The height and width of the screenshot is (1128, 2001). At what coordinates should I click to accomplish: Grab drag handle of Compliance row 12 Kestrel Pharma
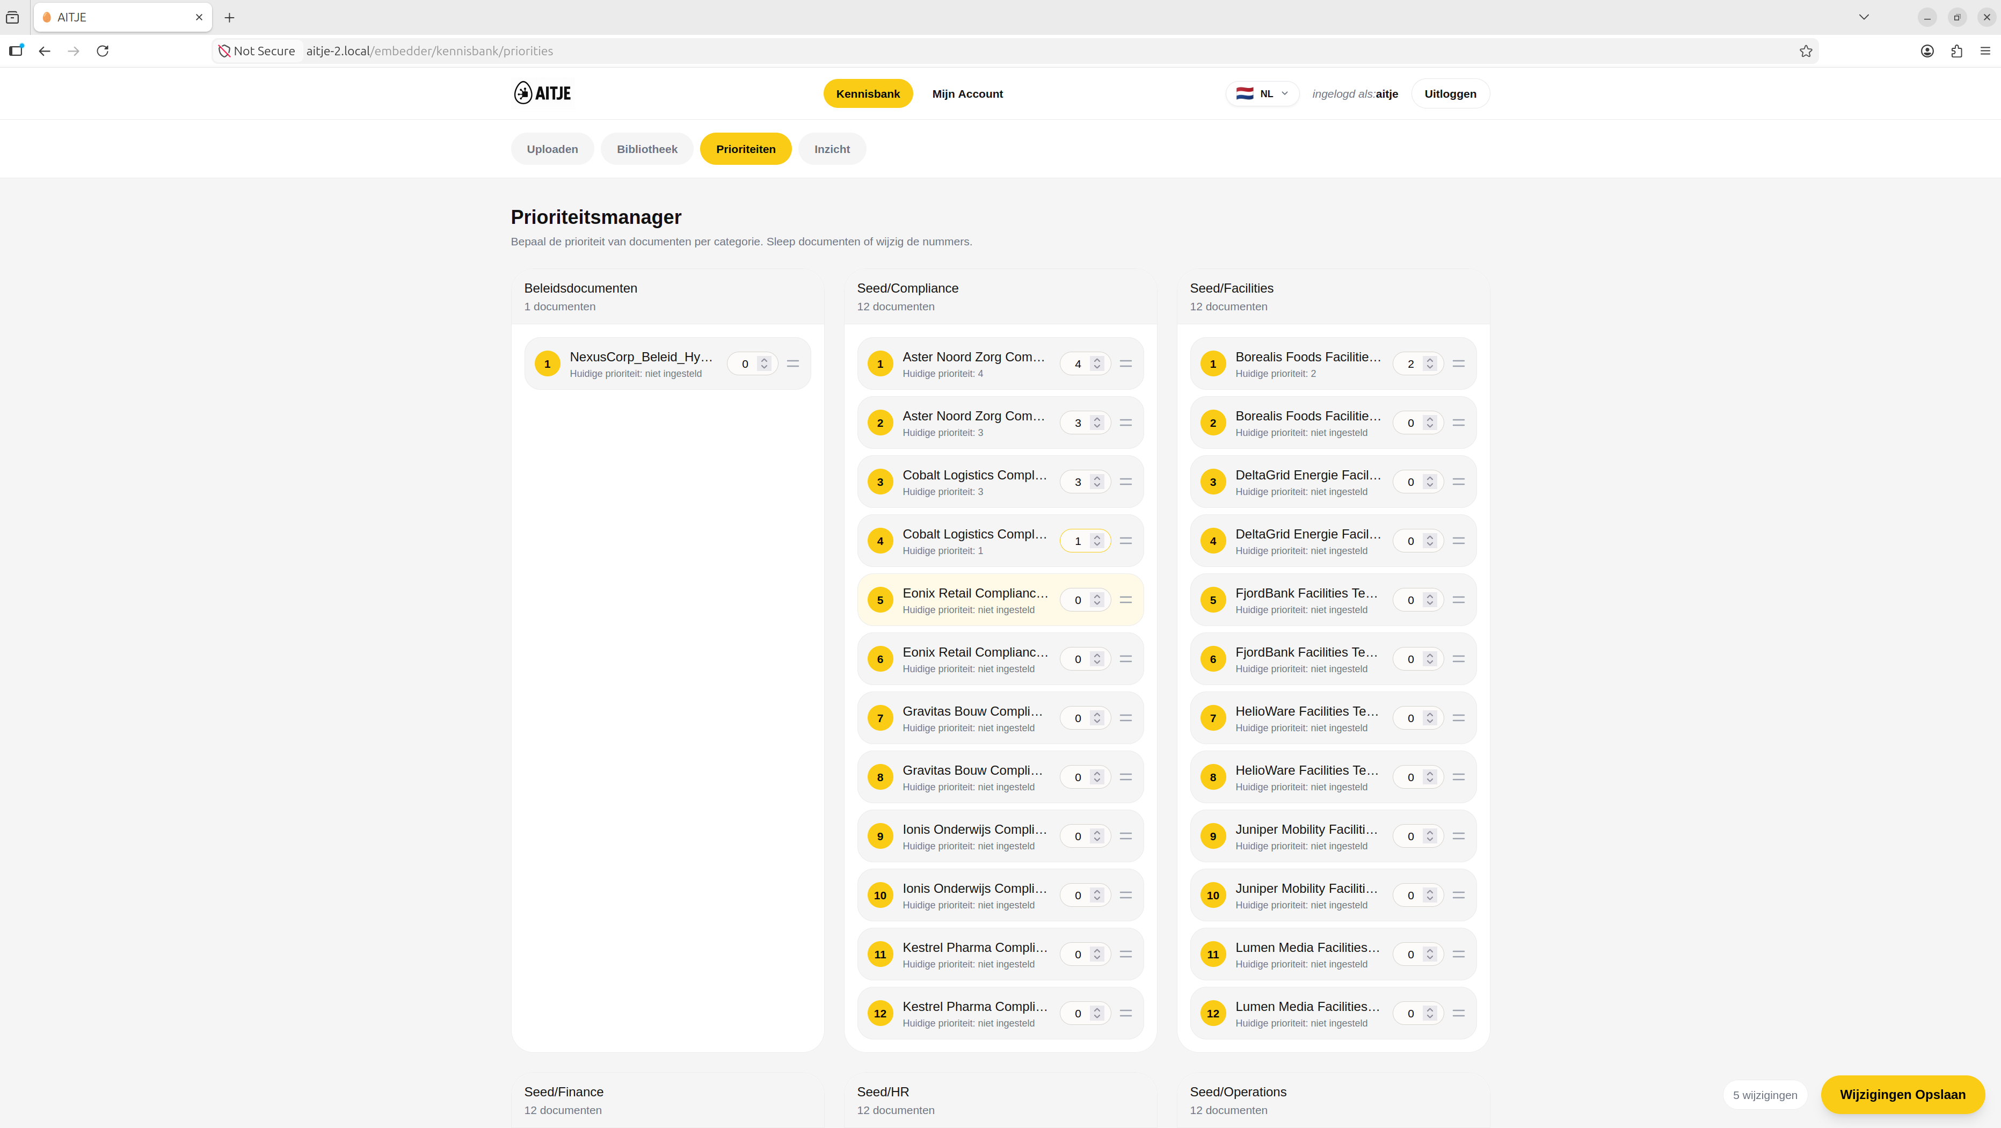tap(1125, 1013)
